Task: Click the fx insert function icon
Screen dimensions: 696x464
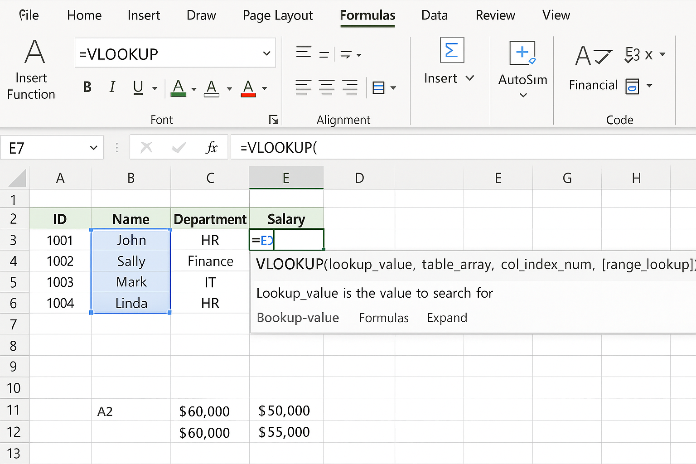Action: (211, 147)
